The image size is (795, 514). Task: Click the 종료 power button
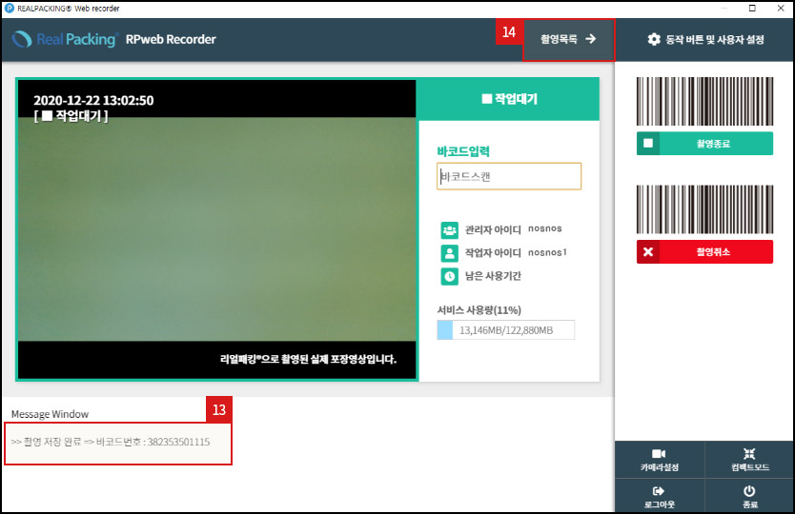point(750,497)
